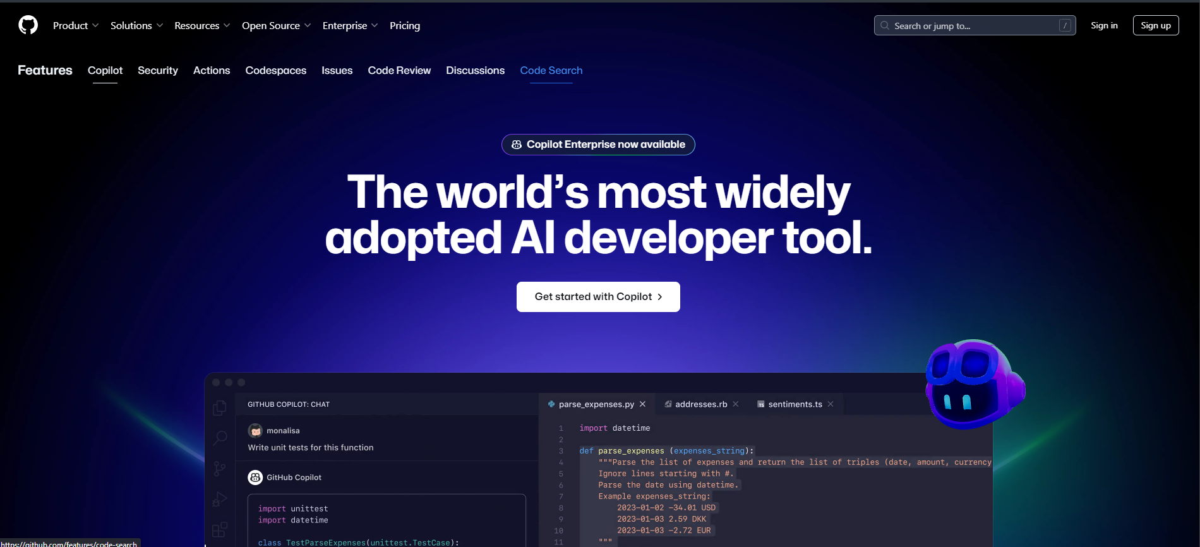Click the '2023-01-02 -34.01 USD' line
This screenshot has width=1200, height=547.
pos(666,508)
